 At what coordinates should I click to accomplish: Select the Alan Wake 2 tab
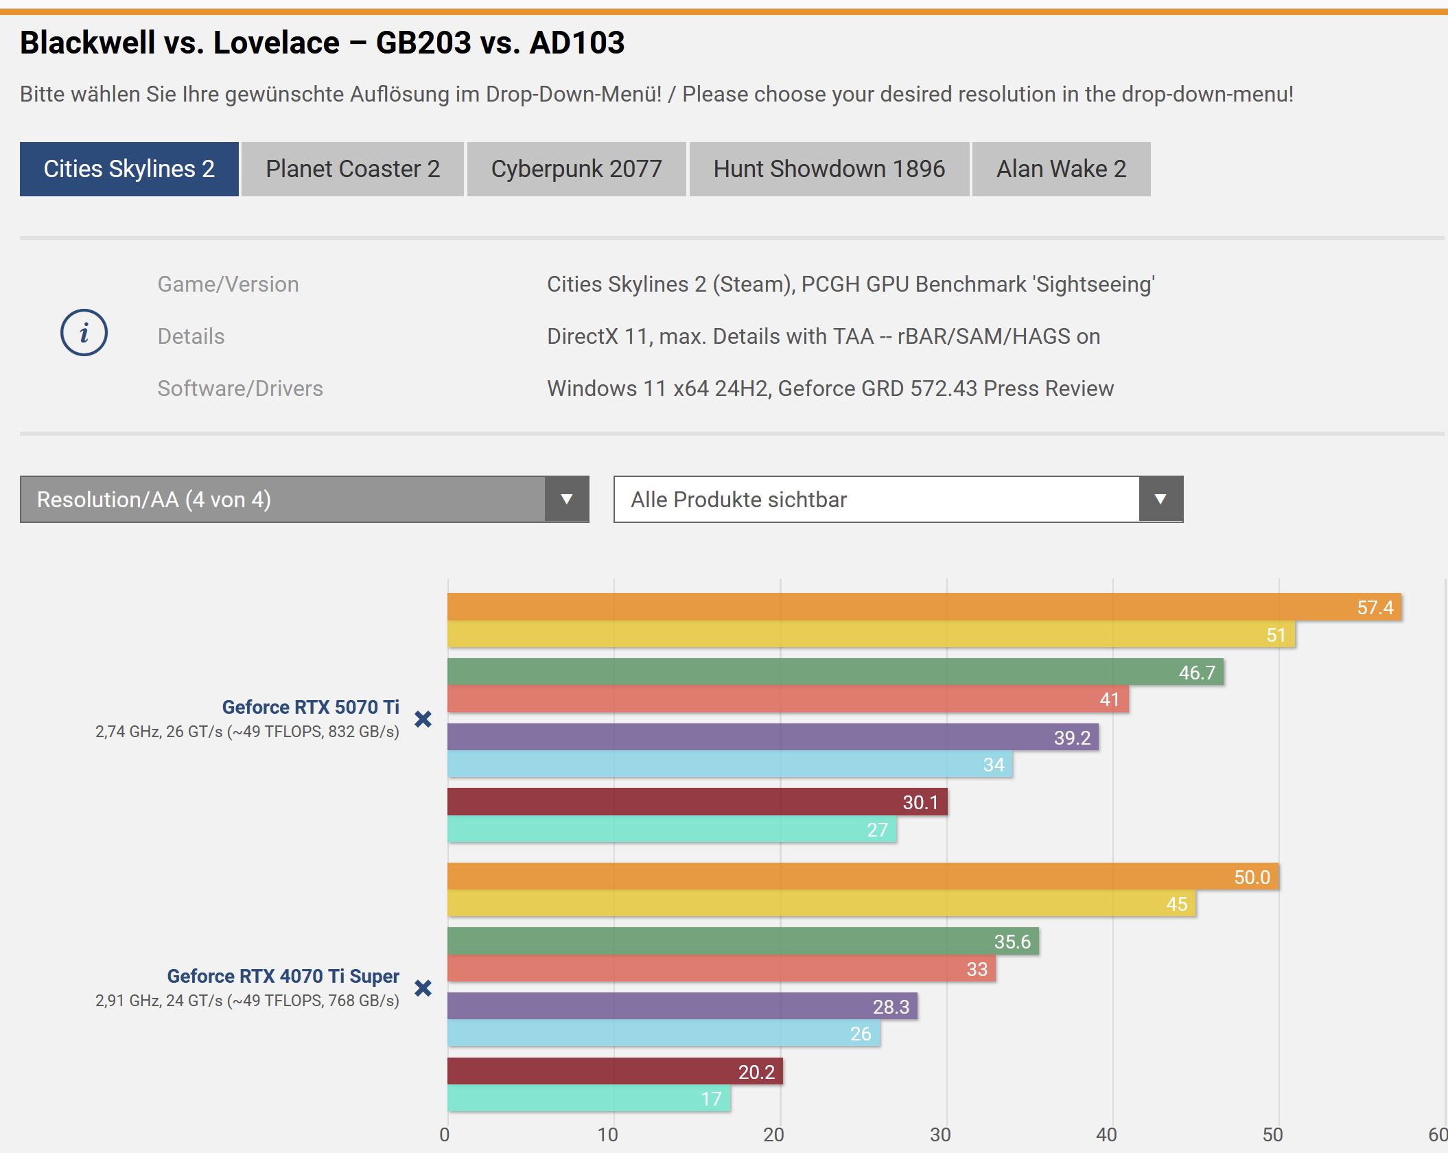[1061, 169]
